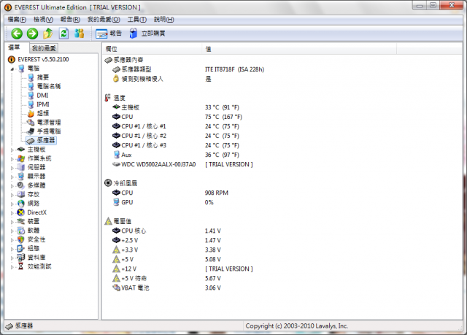467x335 pixels.
Task: Click the two-people toolbar icon
Action: click(80, 34)
